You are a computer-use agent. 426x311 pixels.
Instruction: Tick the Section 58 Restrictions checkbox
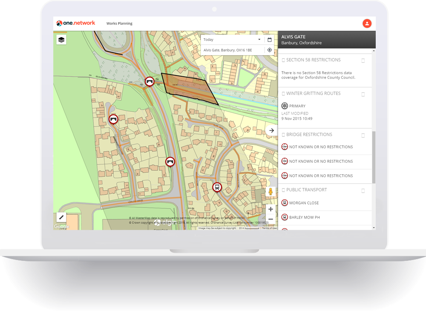click(x=363, y=60)
